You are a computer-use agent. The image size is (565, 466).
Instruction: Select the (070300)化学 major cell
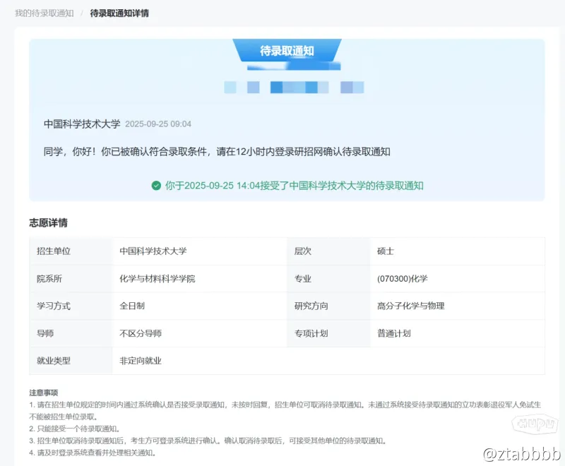coord(403,279)
